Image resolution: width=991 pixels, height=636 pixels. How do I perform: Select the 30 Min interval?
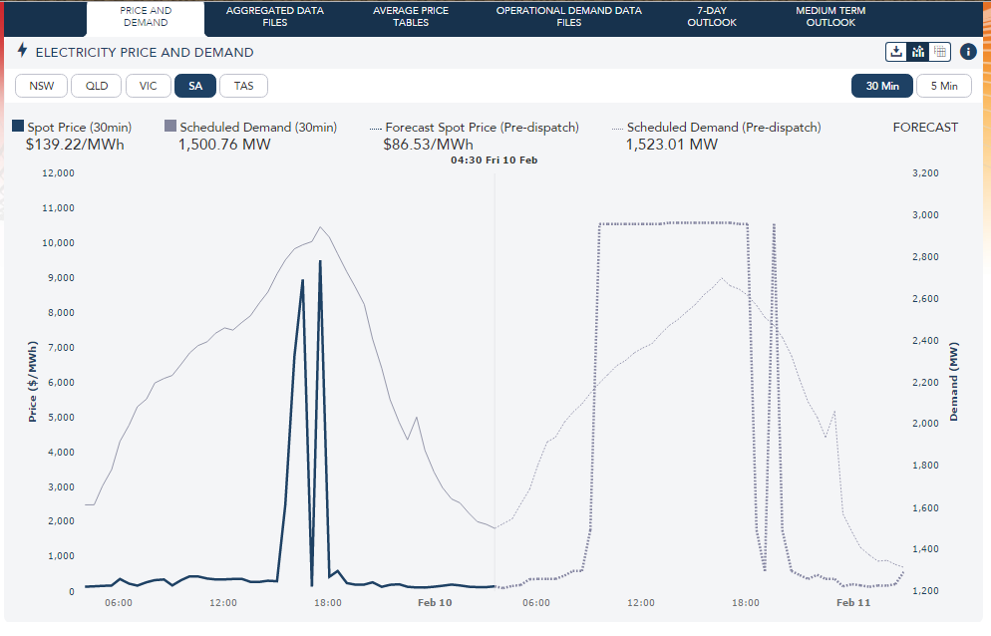click(881, 86)
